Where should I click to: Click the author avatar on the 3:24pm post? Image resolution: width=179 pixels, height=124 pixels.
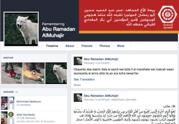point(78,61)
